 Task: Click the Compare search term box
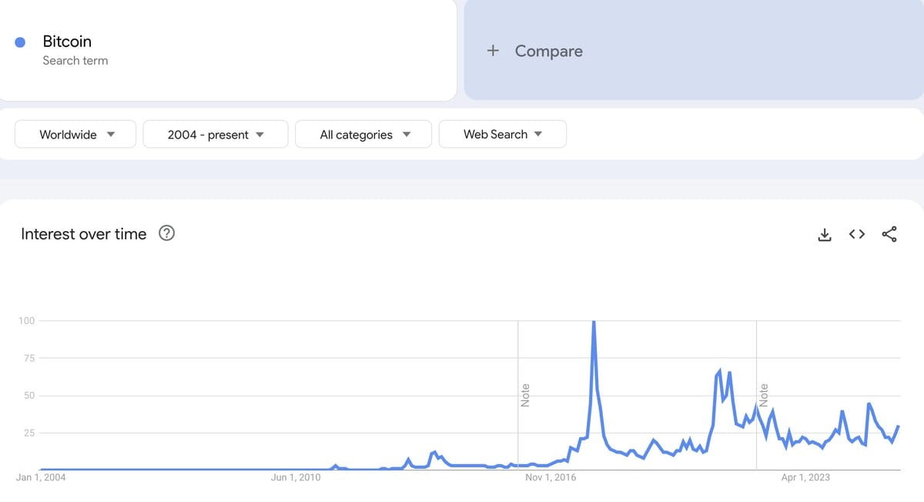(x=694, y=51)
